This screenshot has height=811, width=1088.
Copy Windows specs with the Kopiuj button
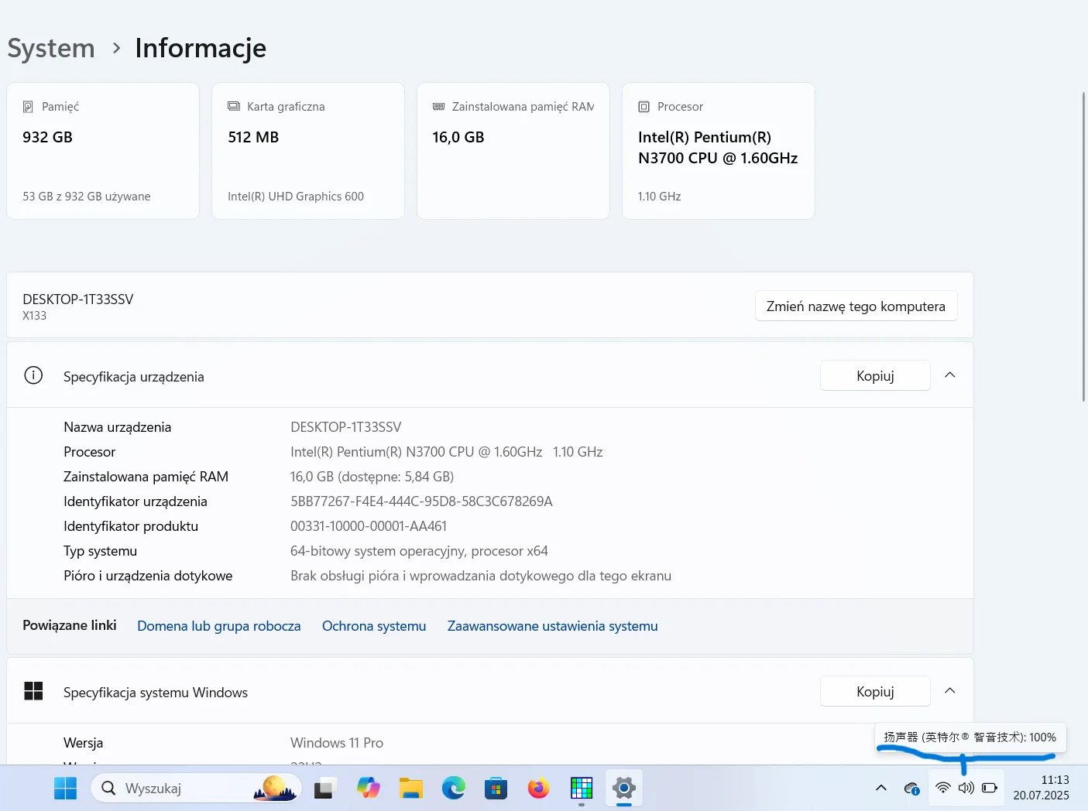[x=875, y=691]
